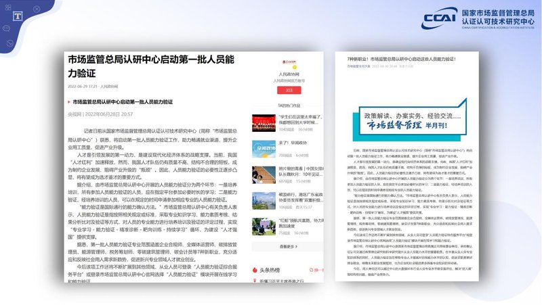542x305 pixels.
Task: Click the paragraph starting 据悉，第一批人员能力验证
Action: (152, 252)
